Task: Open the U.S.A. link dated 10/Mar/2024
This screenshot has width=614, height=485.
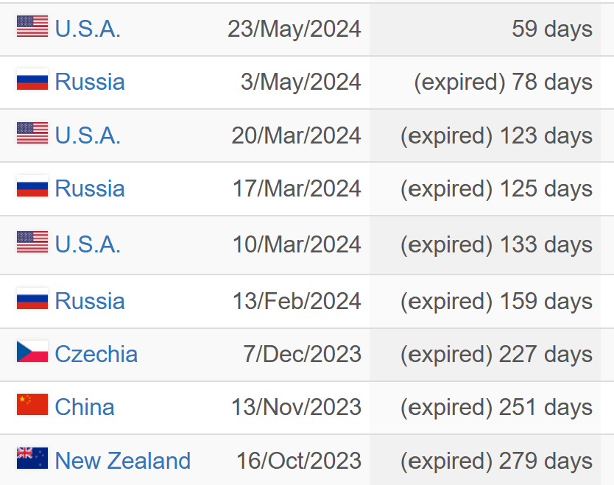Action: 88,244
